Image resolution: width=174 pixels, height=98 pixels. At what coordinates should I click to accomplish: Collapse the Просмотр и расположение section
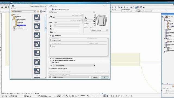point(50,9)
